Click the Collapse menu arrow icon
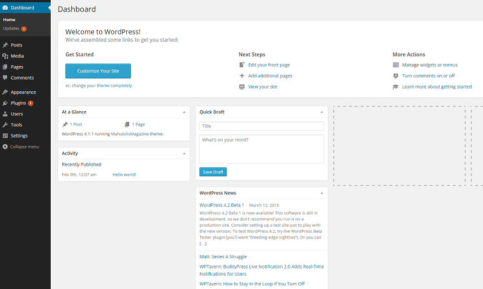The width and height of the screenshot is (483, 289). 5,147
